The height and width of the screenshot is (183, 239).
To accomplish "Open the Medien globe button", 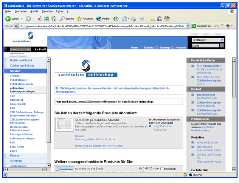I will (x=103, y=18).
